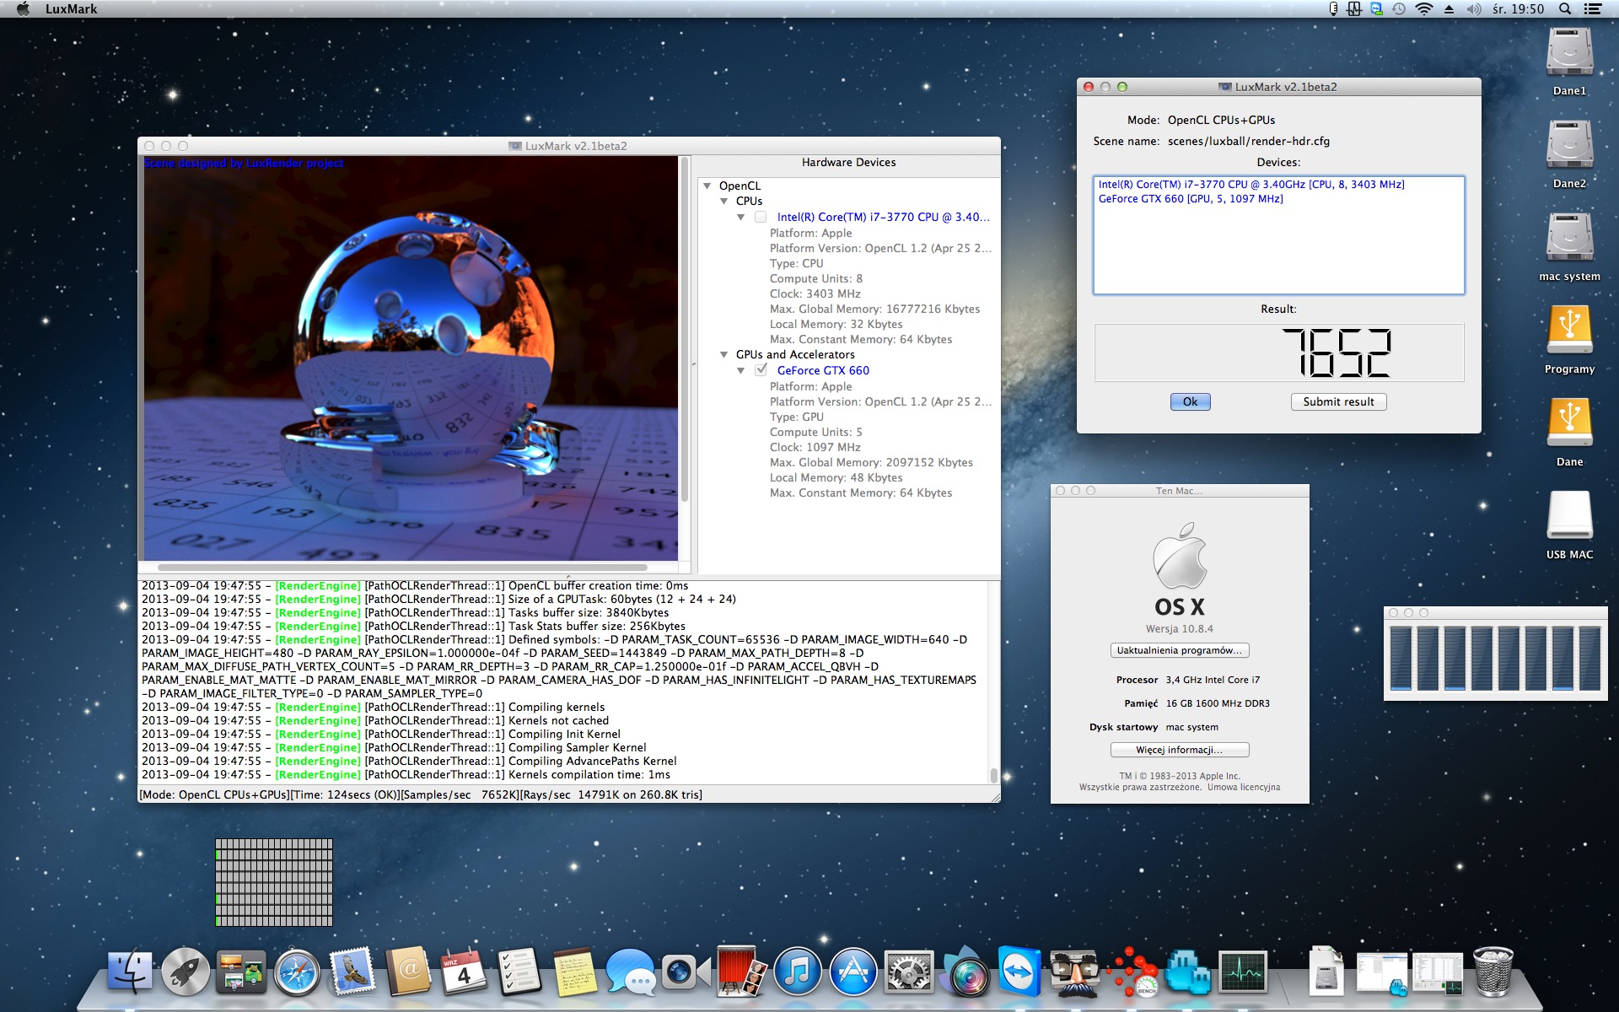Open the Trash in the dock
1619x1012 pixels.
click(x=1493, y=971)
